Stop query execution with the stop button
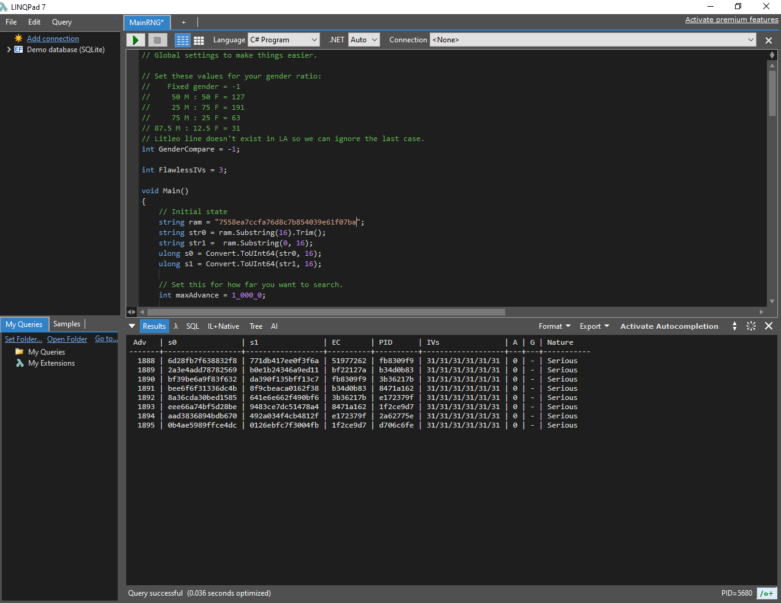Screen dimensions: 781x603 click(157, 40)
